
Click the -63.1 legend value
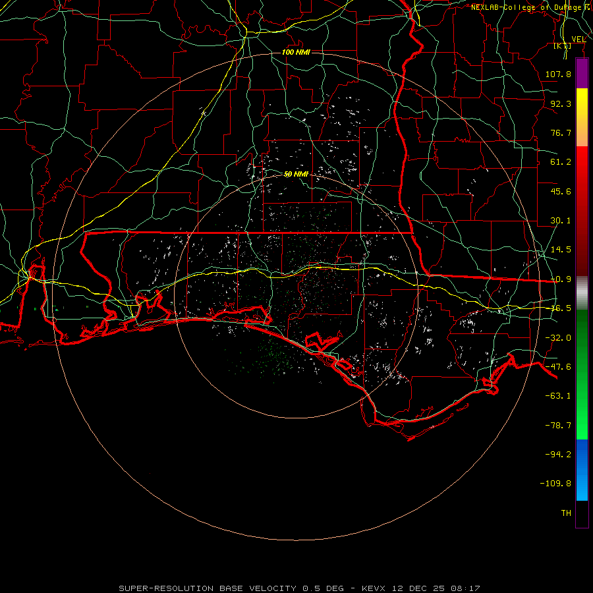click(x=558, y=396)
